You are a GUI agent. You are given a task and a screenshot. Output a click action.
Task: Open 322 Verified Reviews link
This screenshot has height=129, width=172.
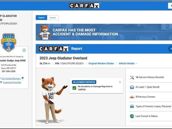pyautogui.click(x=11, y=78)
